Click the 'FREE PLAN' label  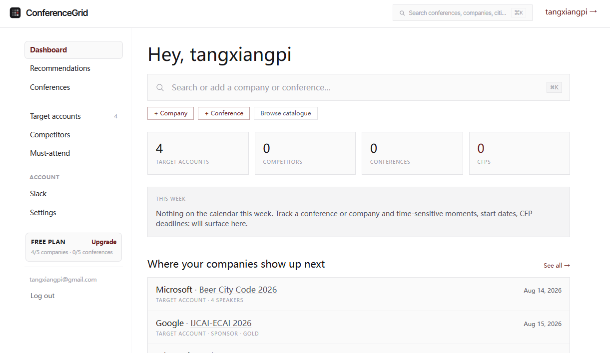(x=48, y=242)
